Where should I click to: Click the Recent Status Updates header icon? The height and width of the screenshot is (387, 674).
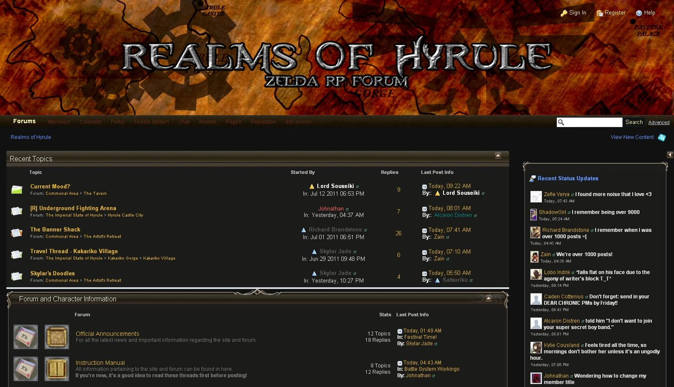(x=533, y=179)
